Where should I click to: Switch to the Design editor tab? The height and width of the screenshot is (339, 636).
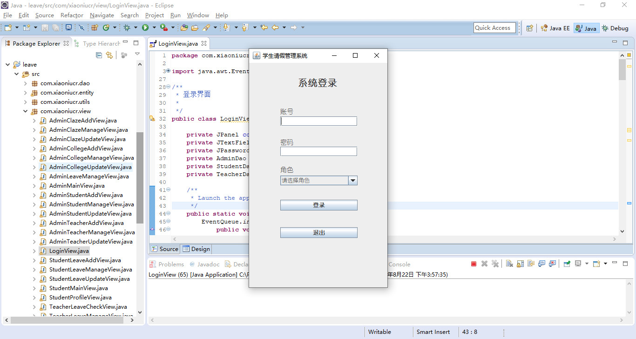pos(196,249)
